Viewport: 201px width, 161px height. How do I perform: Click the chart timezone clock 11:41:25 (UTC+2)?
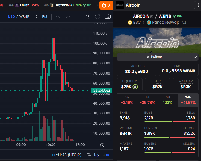coord(67,155)
